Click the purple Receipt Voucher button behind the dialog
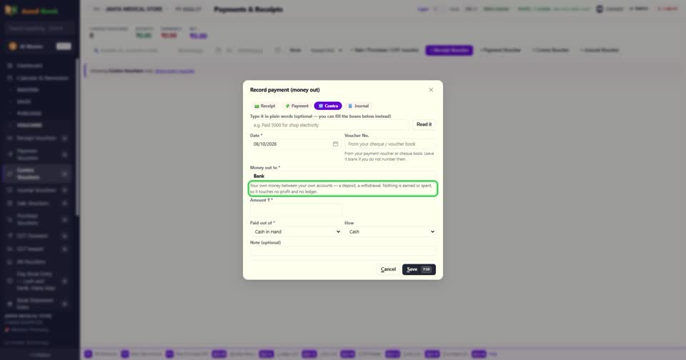The width and height of the screenshot is (686, 360). coord(449,50)
